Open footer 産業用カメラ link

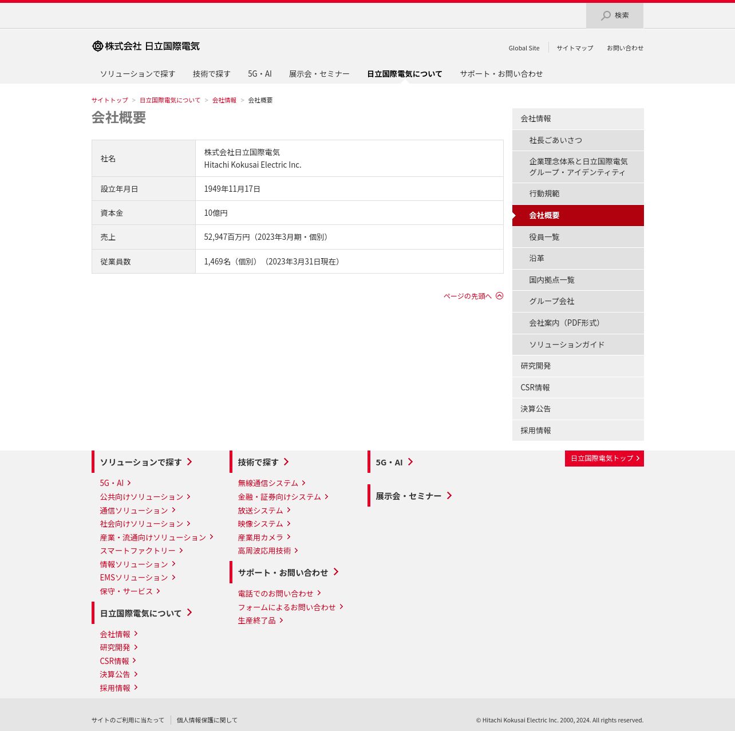coord(264,538)
